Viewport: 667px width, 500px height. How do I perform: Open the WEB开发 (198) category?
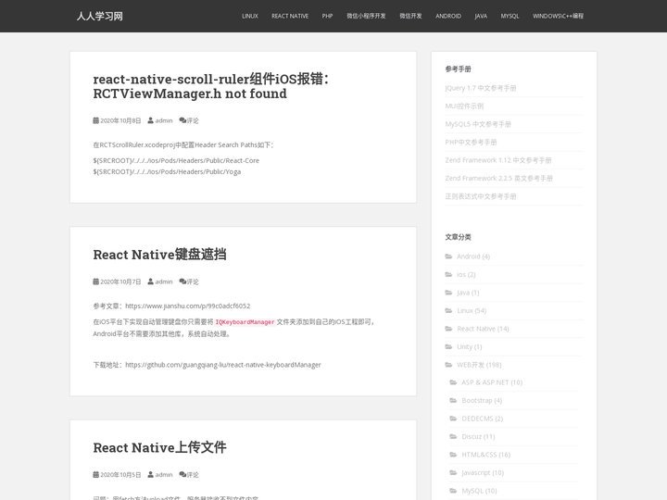coord(480,365)
